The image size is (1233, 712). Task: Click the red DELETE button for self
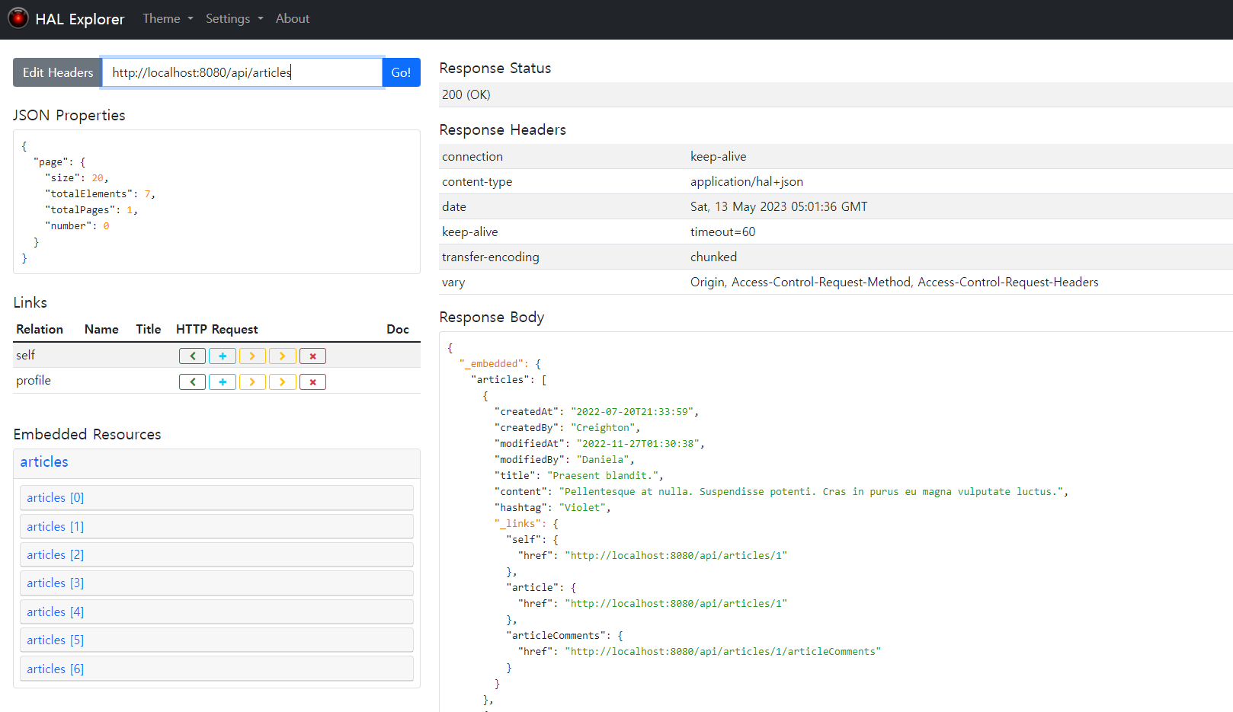(312, 356)
